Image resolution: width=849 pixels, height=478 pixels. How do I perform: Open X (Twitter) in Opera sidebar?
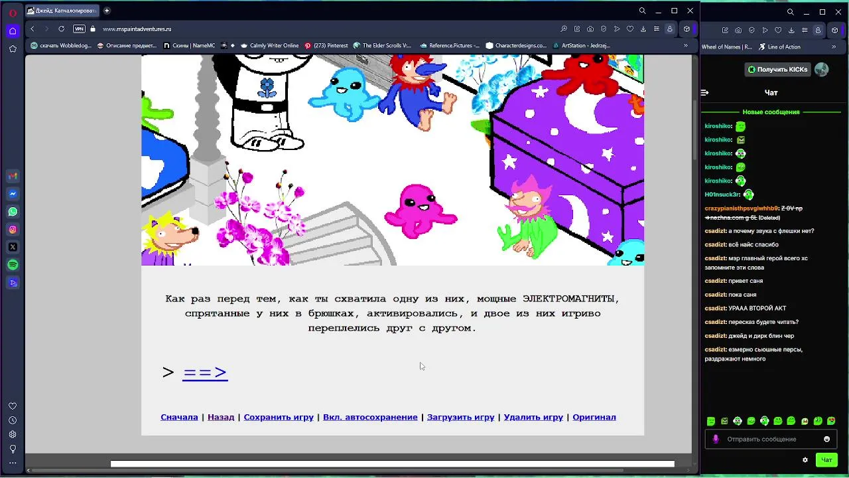click(x=13, y=247)
